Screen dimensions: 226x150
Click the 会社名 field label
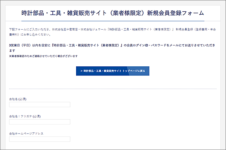coord(14,99)
